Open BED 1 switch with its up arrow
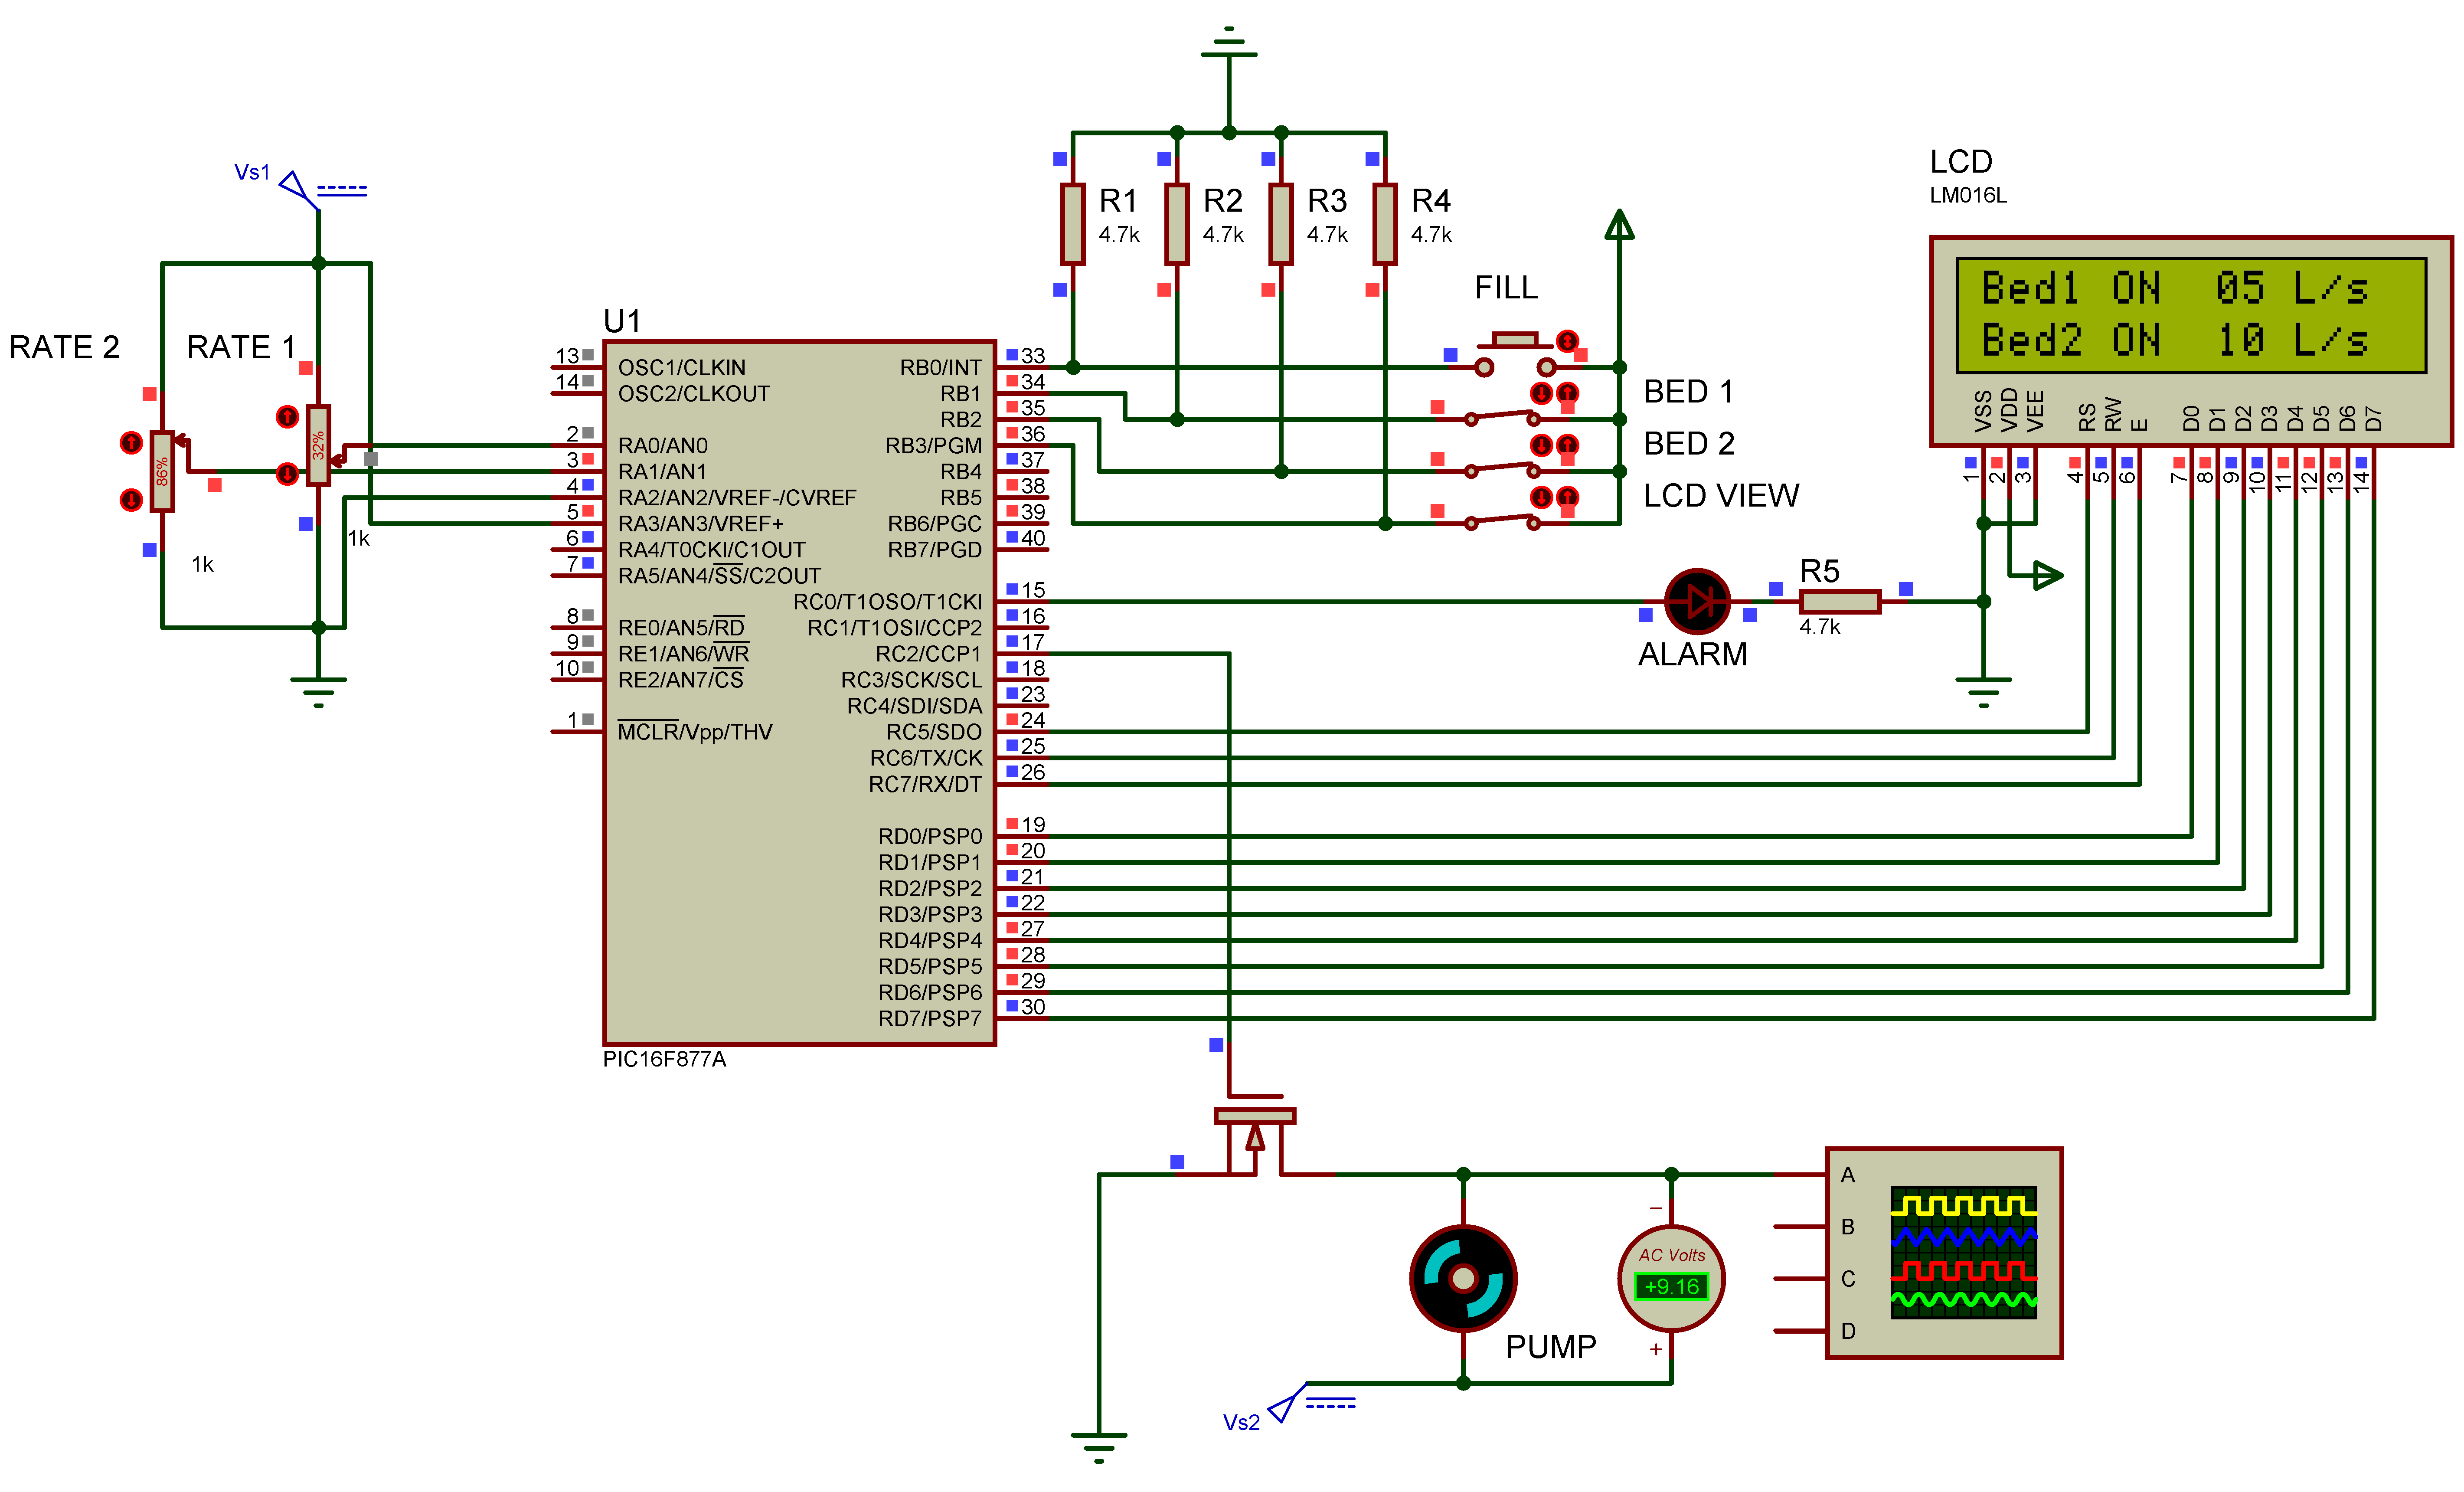2464x1492 pixels. (x=1567, y=393)
